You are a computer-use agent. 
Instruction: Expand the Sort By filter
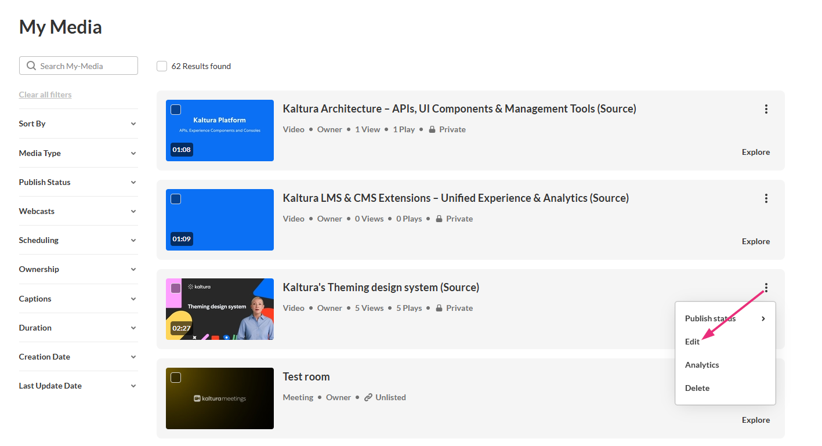(78, 124)
